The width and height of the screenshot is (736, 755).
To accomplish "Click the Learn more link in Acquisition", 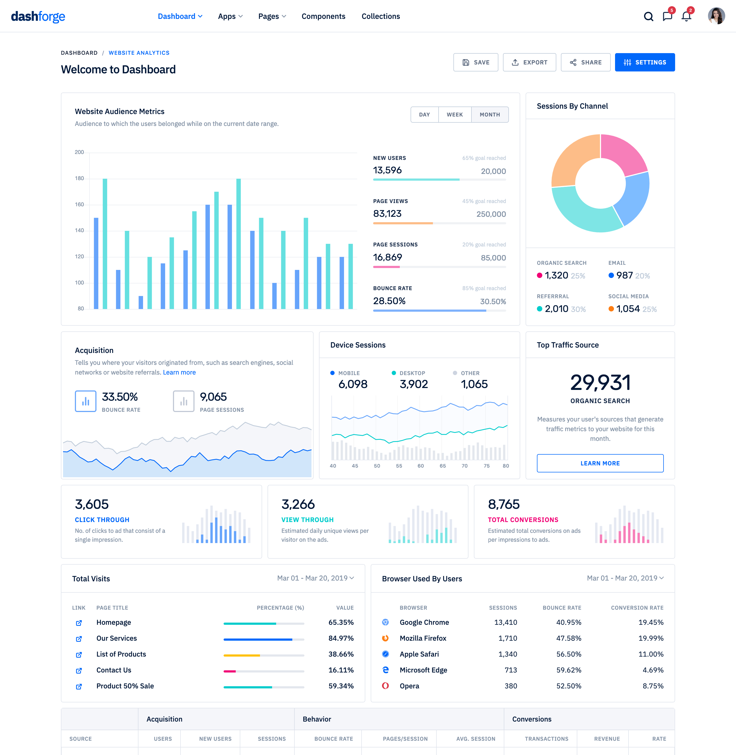I will 179,372.
